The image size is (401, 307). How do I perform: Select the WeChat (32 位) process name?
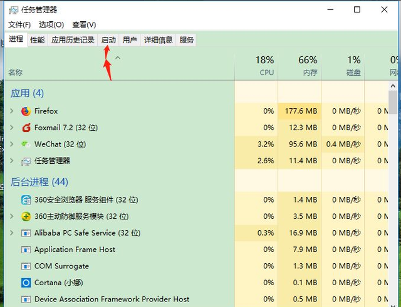(60, 144)
